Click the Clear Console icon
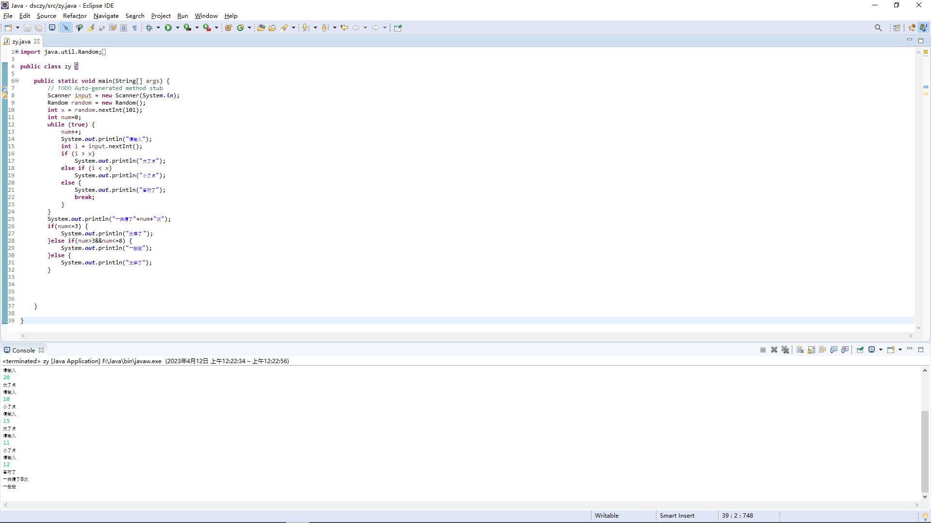Image resolution: width=931 pixels, height=523 pixels. click(x=800, y=350)
